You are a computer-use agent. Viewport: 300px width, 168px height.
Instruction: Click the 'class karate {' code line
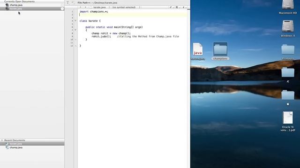click(90, 21)
